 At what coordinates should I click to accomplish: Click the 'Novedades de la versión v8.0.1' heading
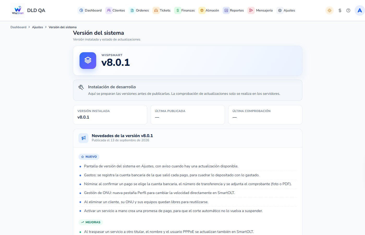122,136
